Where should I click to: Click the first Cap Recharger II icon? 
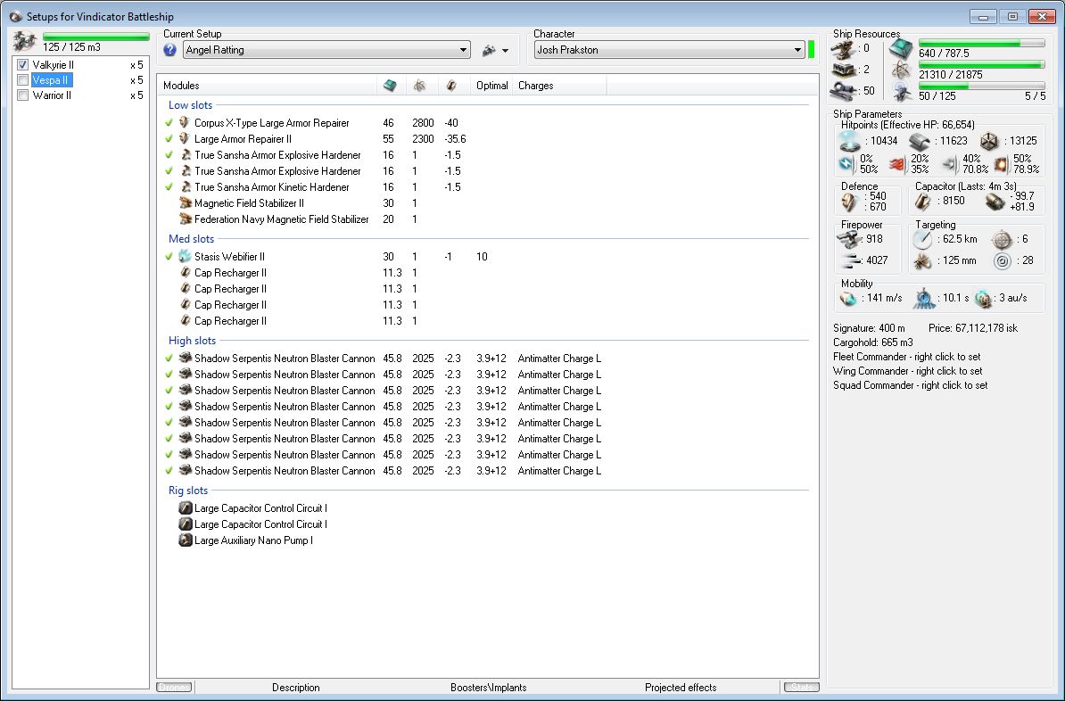(186, 273)
